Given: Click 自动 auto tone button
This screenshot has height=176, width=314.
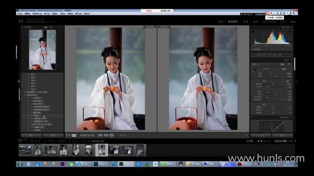Looking at the screenshot, I should (288, 81).
